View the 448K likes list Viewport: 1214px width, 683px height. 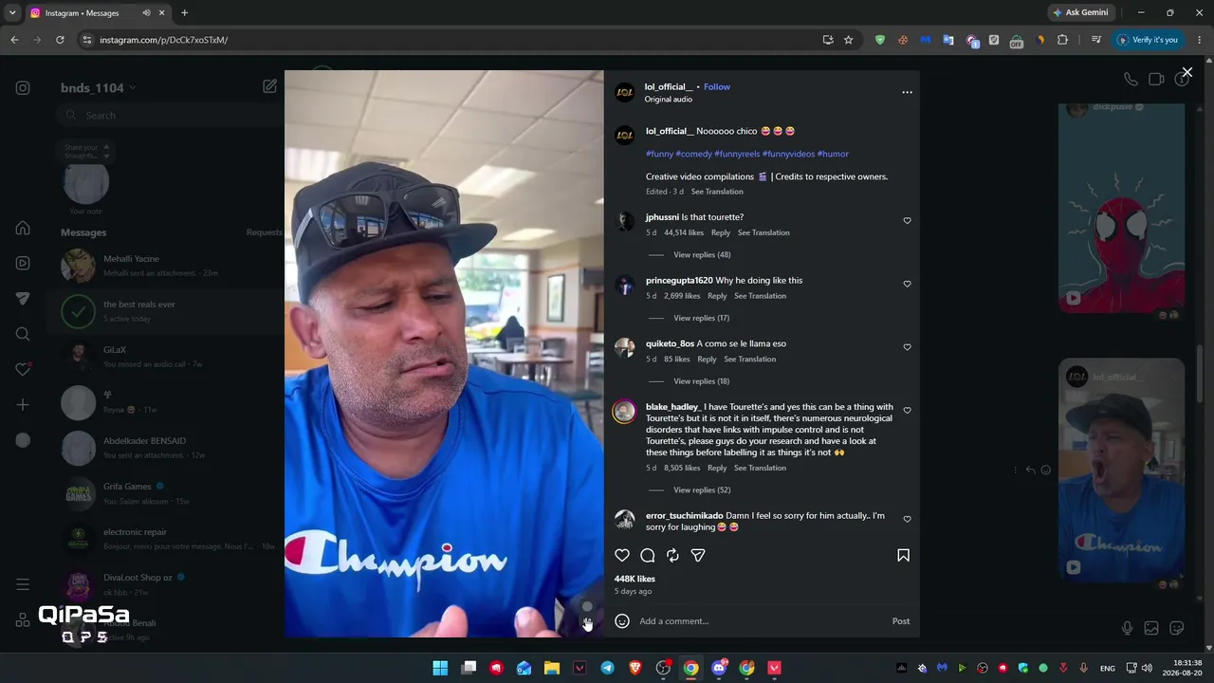(635, 579)
